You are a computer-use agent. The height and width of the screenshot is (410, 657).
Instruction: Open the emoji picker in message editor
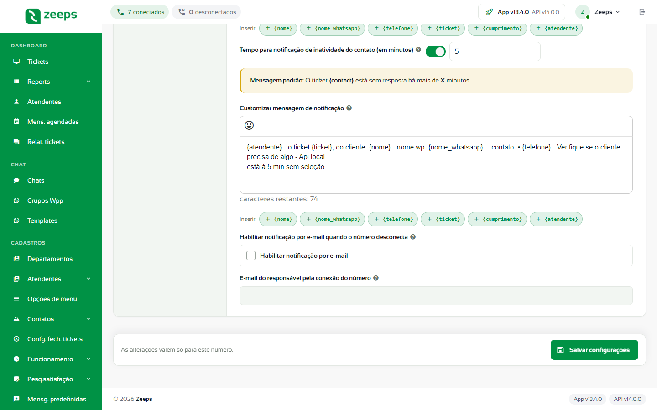coord(249,125)
